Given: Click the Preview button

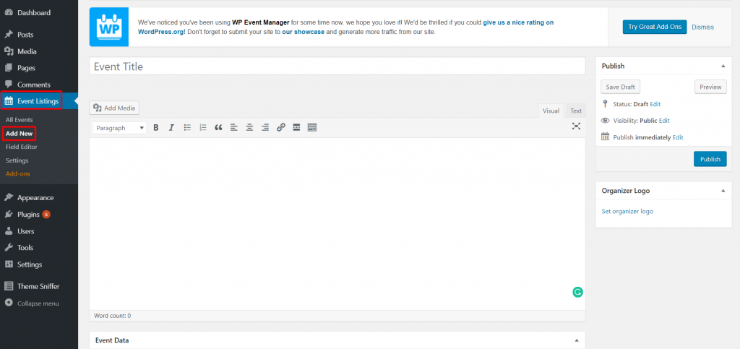Looking at the screenshot, I should point(710,87).
